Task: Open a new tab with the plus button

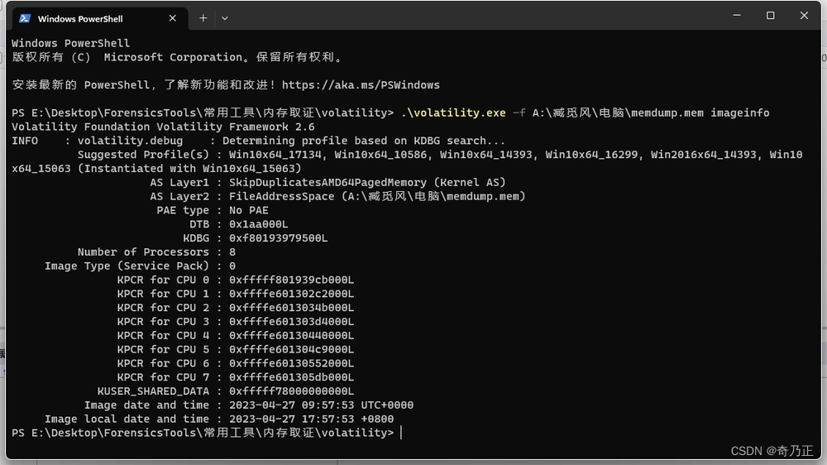Action: pyautogui.click(x=203, y=18)
